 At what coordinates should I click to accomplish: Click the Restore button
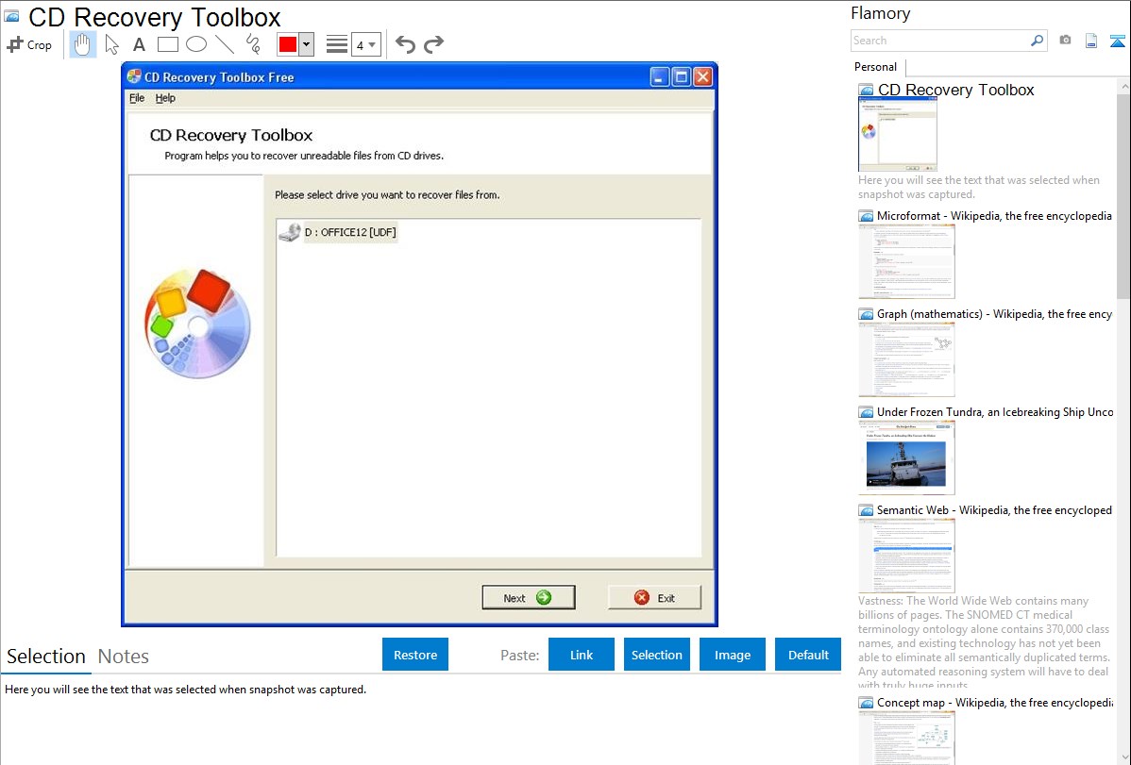pyautogui.click(x=415, y=655)
